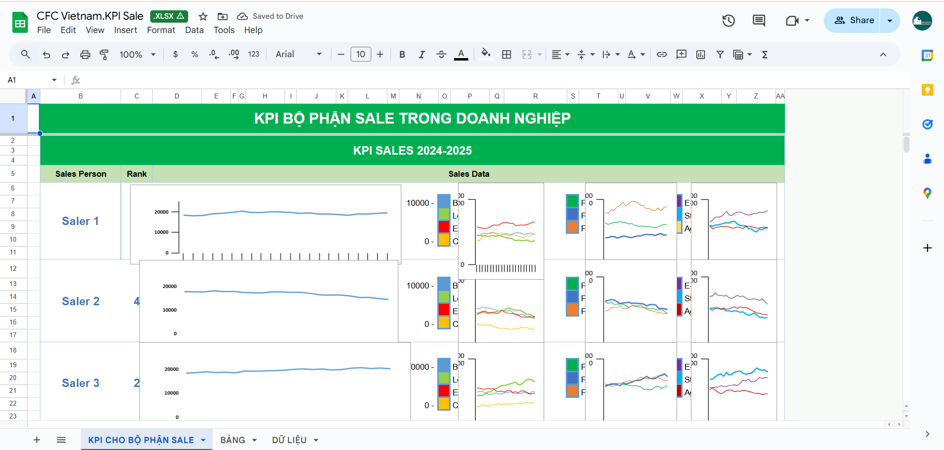The image size is (944, 450).
Task: Open the Format menu
Action: [161, 30]
